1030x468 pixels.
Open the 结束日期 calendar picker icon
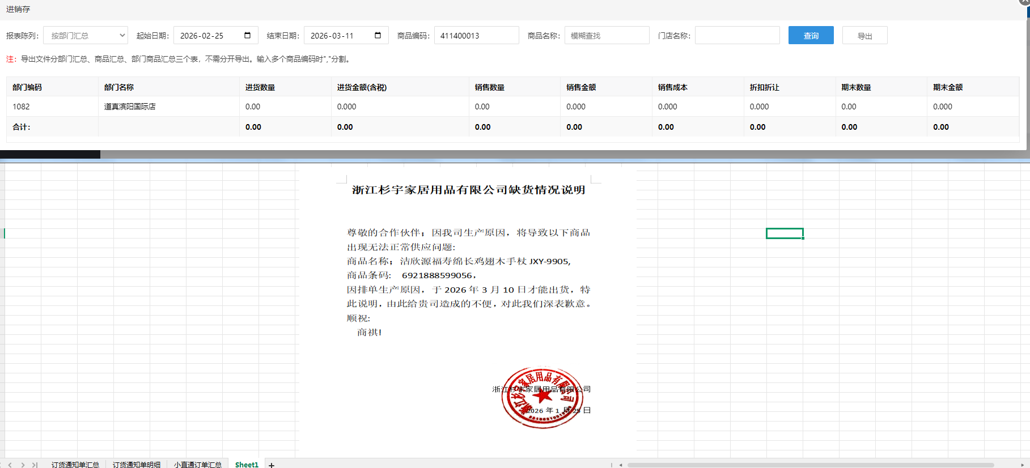(x=378, y=35)
